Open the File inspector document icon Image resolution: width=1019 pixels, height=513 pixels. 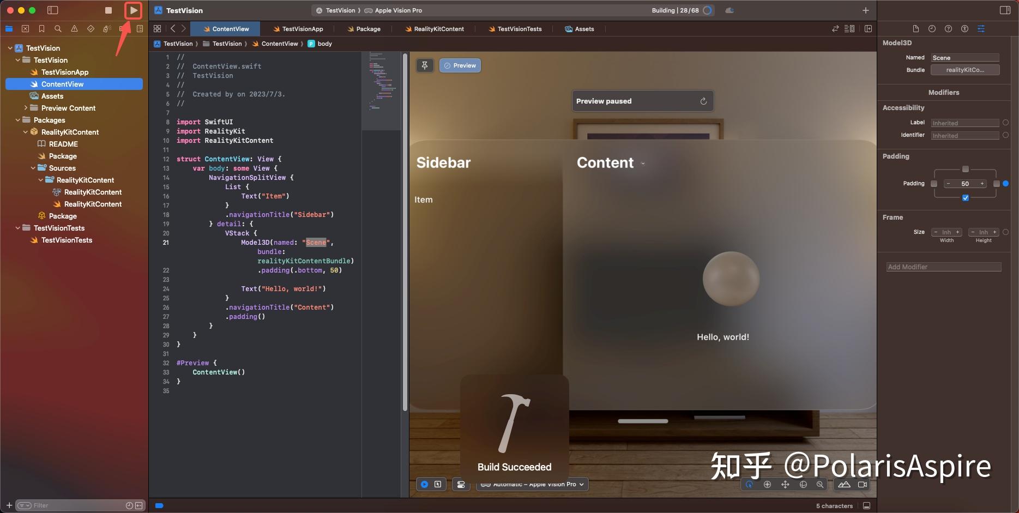coord(915,29)
